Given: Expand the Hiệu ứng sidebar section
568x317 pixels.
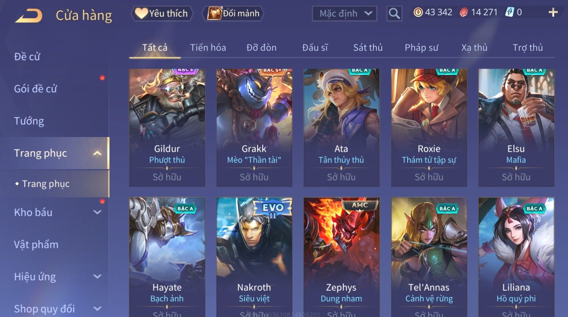Looking at the screenshot, I should [x=97, y=277].
